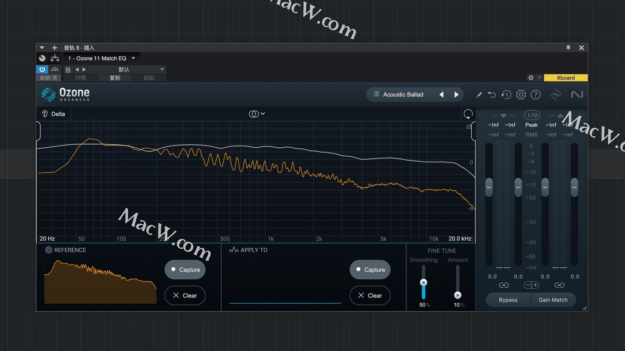Toggle the I/O meter button
The image size is (625, 351).
(532, 115)
